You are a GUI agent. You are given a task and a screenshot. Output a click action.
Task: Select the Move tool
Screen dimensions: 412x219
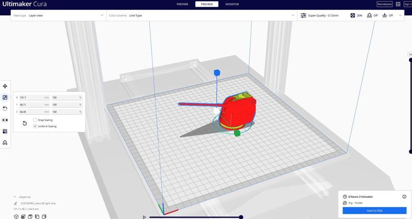pos(5,86)
